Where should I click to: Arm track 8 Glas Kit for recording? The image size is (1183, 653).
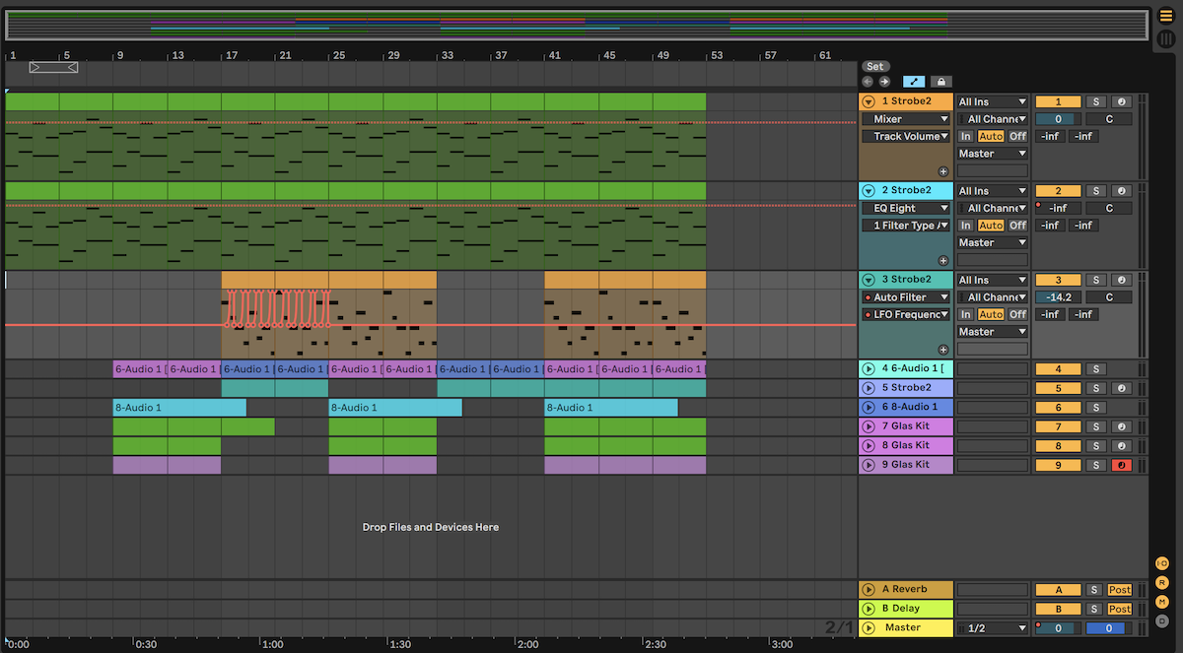[x=1122, y=445]
